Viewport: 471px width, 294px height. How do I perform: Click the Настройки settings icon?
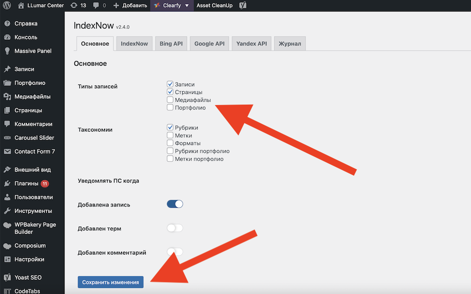[7, 260]
